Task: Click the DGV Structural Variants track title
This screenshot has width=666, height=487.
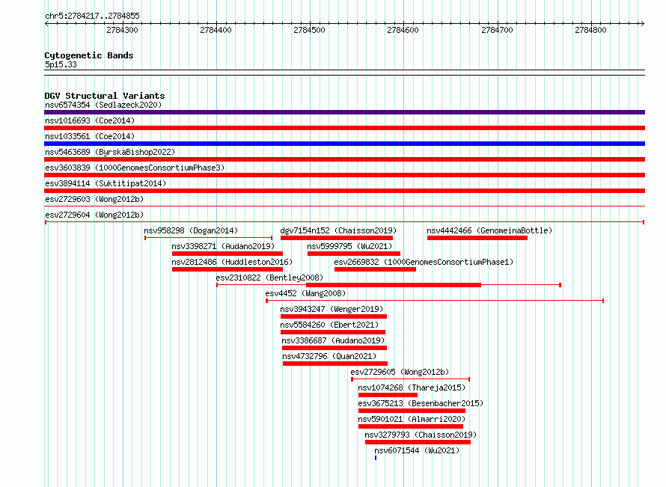Action: [x=105, y=96]
